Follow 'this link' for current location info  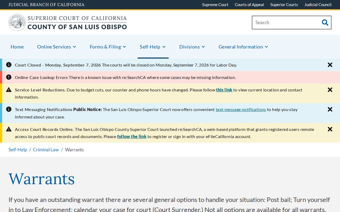tap(224, 90)
